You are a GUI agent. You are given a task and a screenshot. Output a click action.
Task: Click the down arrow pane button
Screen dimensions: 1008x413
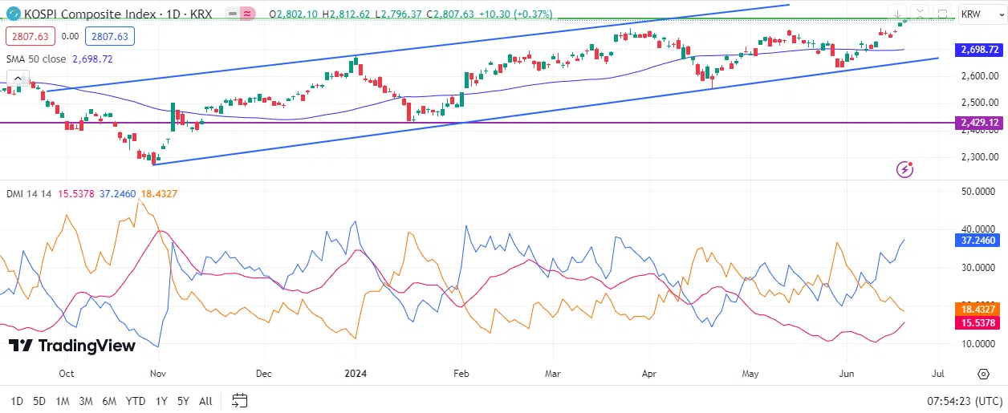(x=897, y=14)
